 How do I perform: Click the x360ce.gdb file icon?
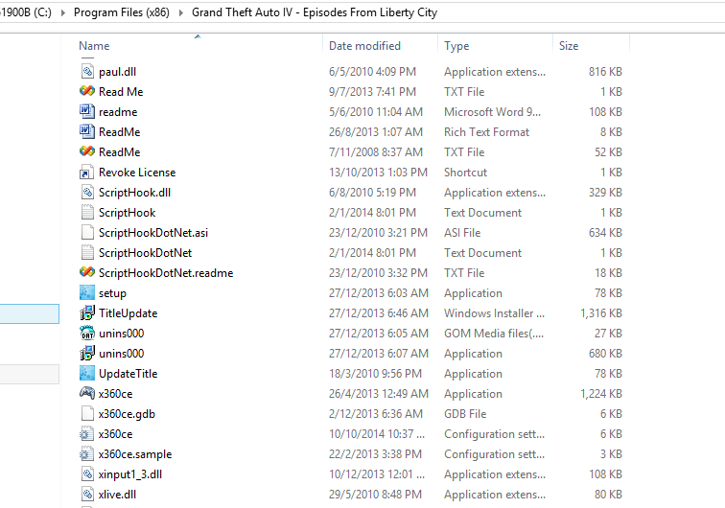[x=87, y=414]
